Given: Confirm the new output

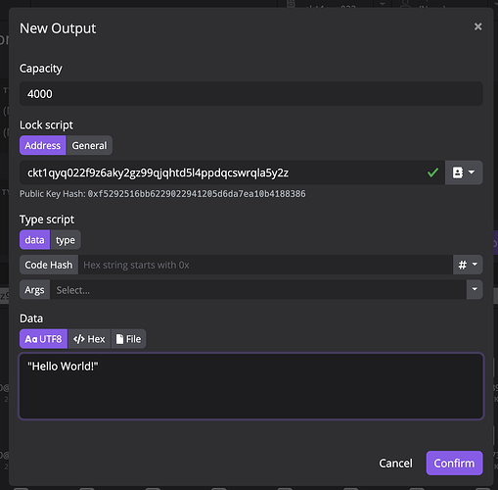Looking at the screenshot, I should pyautogui.click(x=454, y=464).
